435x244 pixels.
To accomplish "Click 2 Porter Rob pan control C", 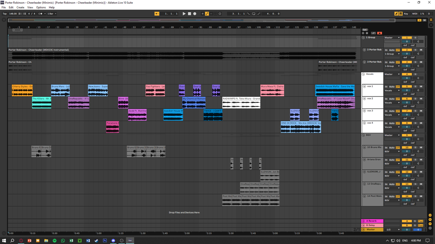I will pyautogui.click(x=418, y=54).
